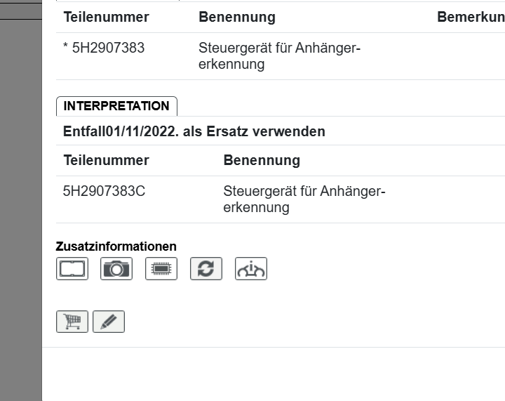The width and height of the screenshot is (505, 401).
Task: Click the Zusatzinformationen heading
Action: 116,246
